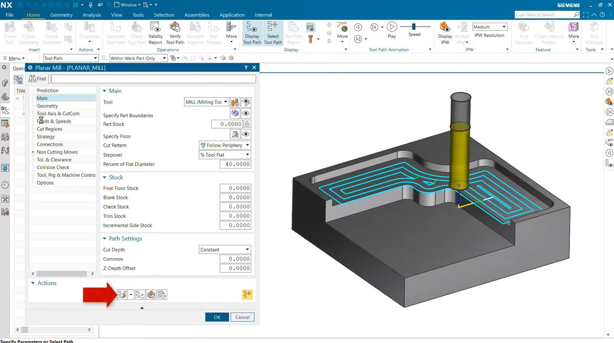Click the List icon in Actions row
This screenshot has width=614, height=343.
[x=162, y=294]
